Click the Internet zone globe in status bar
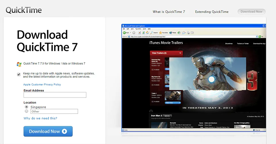 [254, 130]
